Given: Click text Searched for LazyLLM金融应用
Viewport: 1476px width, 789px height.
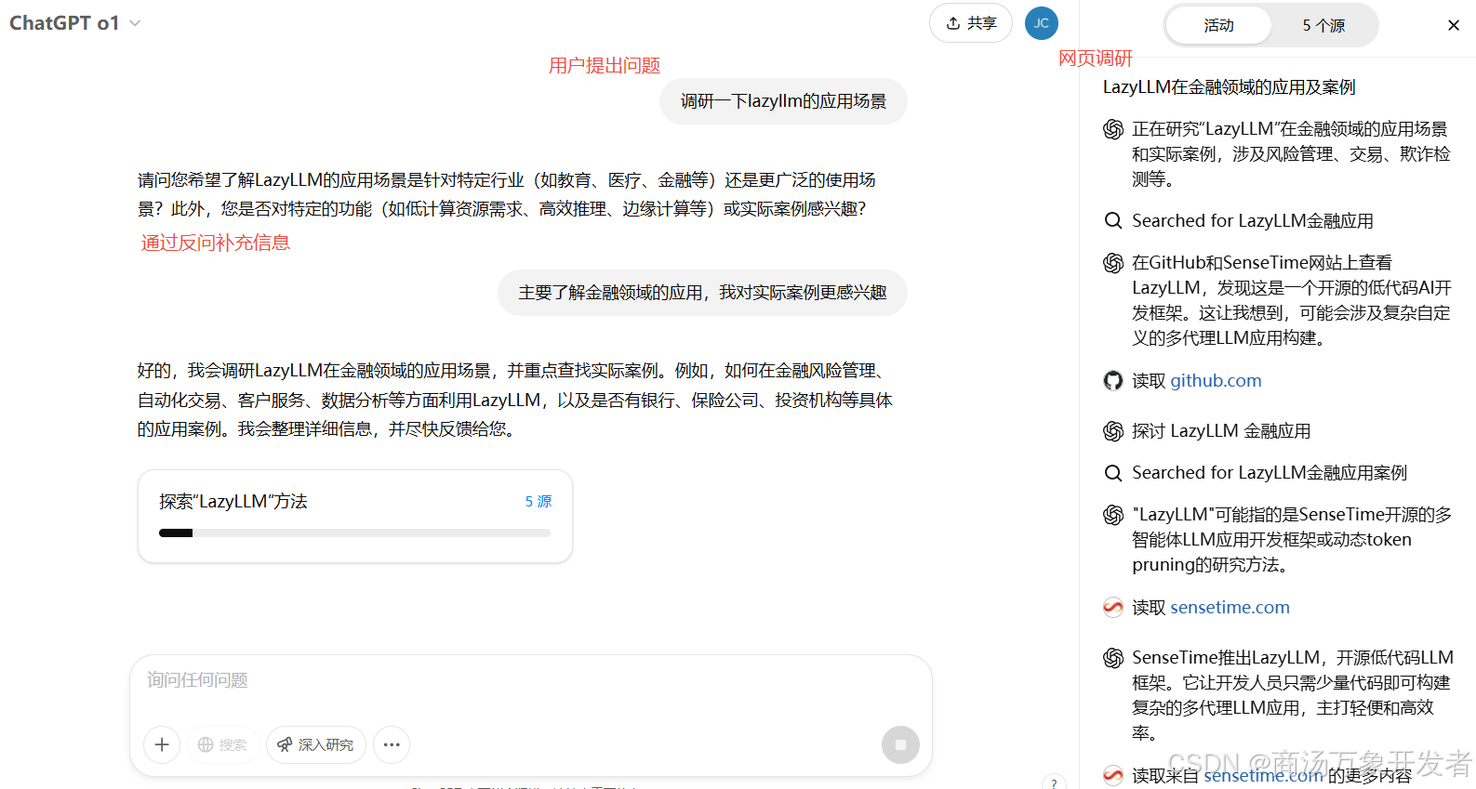Looking at the screenshot, I should coord(1252,220).
